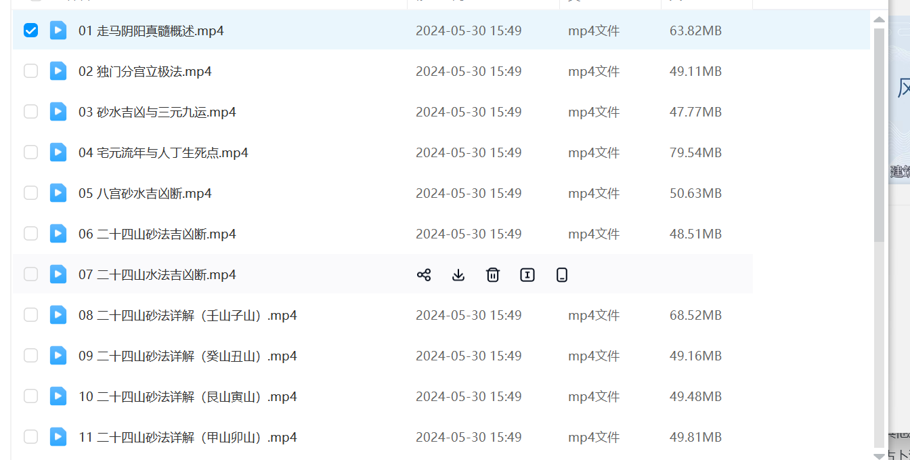Screen dimensions: 910x460
Task: Click the vertical scrollbar thumb
Action: click(x=879, y=135)
